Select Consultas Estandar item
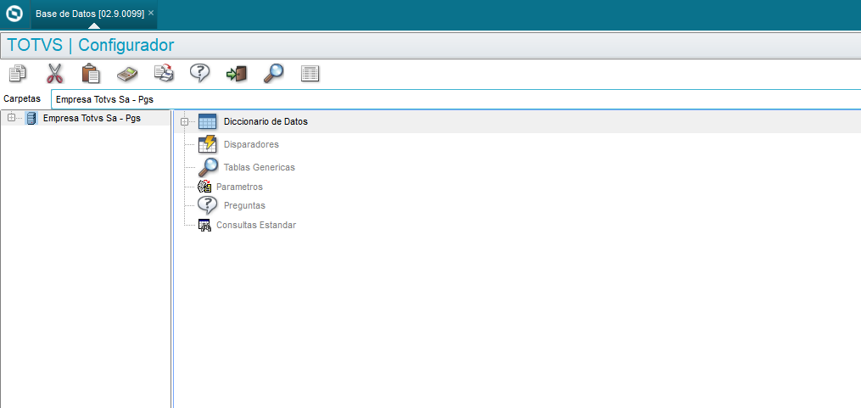Viewport: 861px width, 408px height. click(x=256, y=225)
